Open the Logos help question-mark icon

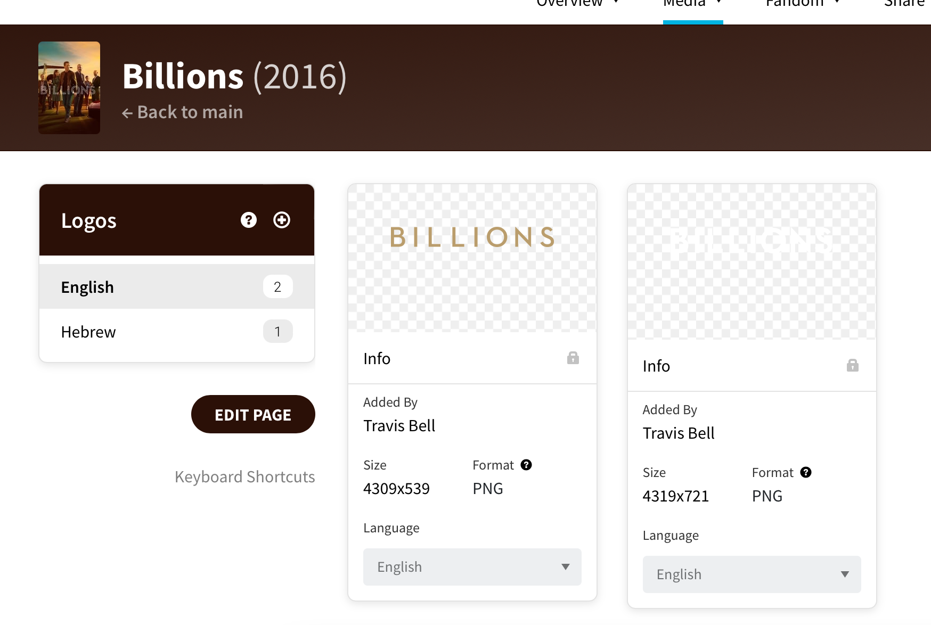pyautogui.click(x=249, y=220)
